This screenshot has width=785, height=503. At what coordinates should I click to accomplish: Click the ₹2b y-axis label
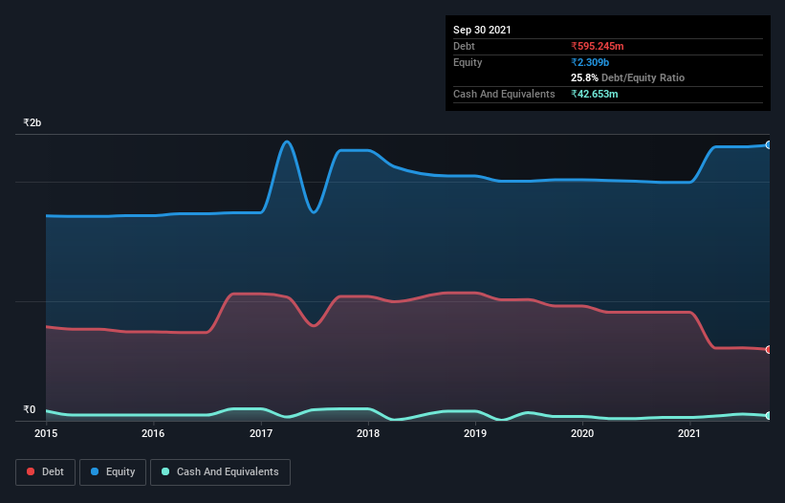pos(33,122)
